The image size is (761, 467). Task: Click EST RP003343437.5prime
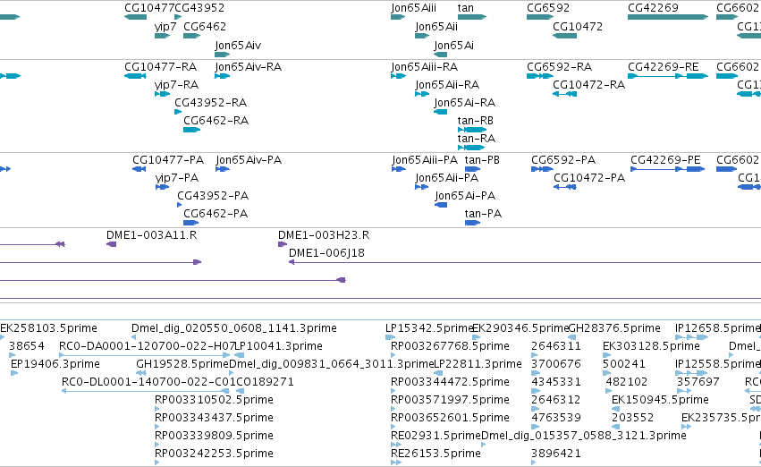(214, 419)
